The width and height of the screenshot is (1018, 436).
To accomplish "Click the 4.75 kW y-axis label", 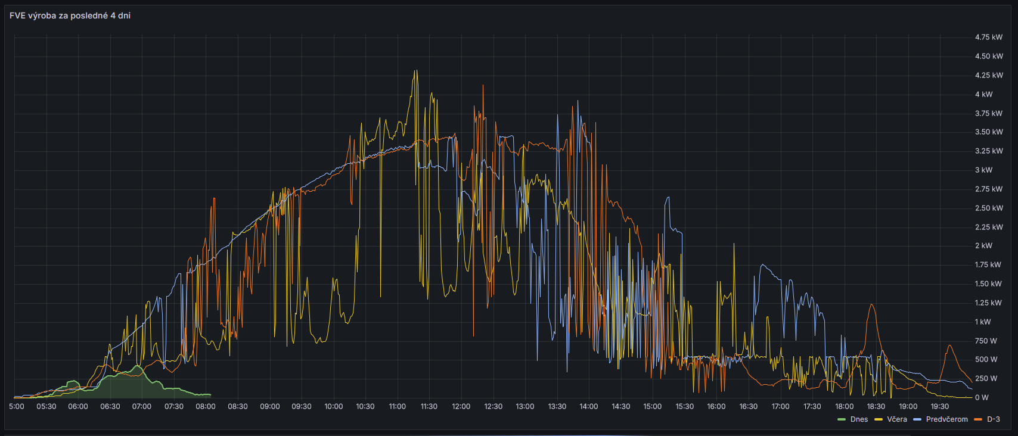I will click(988, 37).
